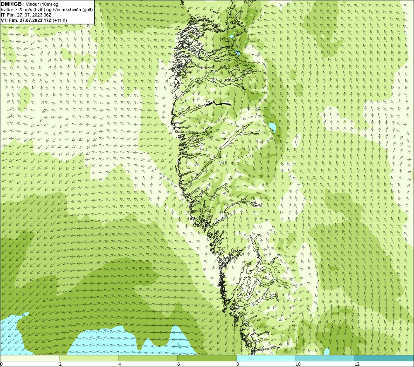Click the above-12 m/s teal swatch
Viewport: 414px width, 367px height.
(385, 358)
